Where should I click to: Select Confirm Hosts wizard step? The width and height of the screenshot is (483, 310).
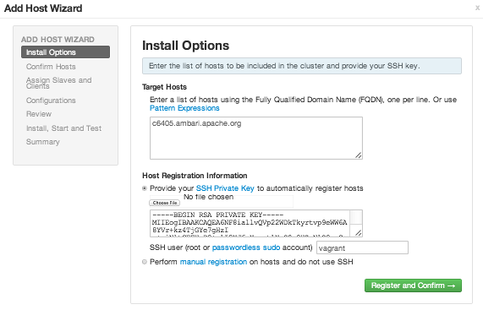pyautogui.click(x=51, y=67)
